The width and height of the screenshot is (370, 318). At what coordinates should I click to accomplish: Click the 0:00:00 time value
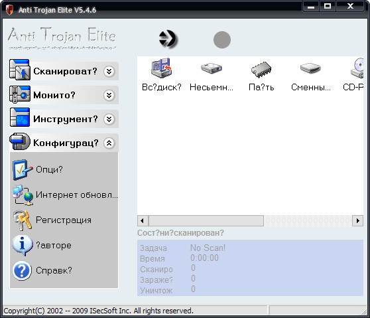(x=205, y=258)
